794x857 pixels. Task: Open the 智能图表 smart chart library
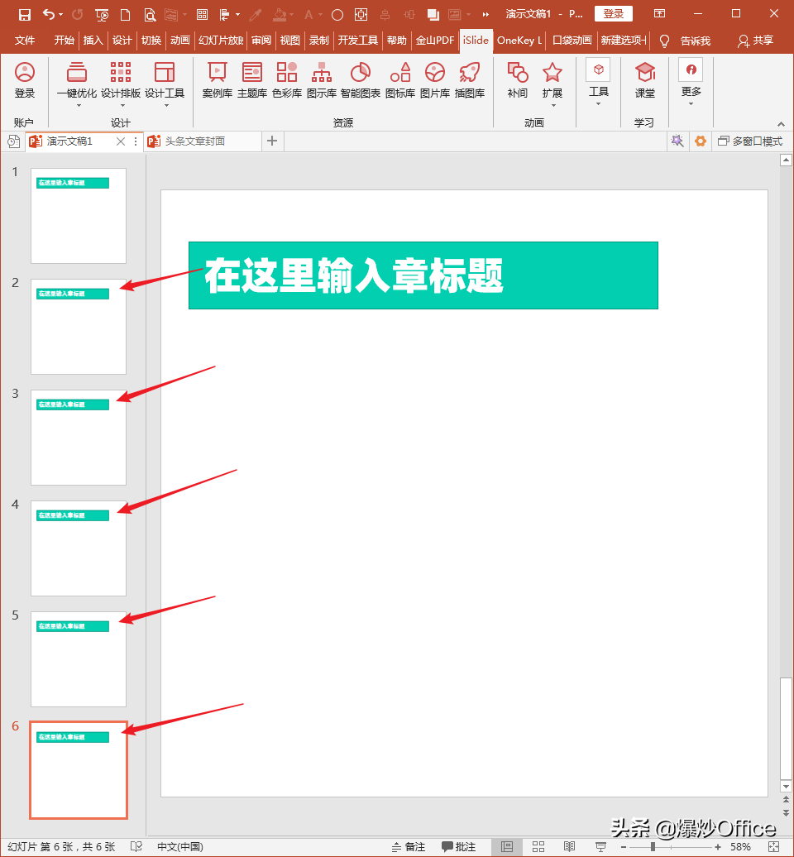[360, 79]
